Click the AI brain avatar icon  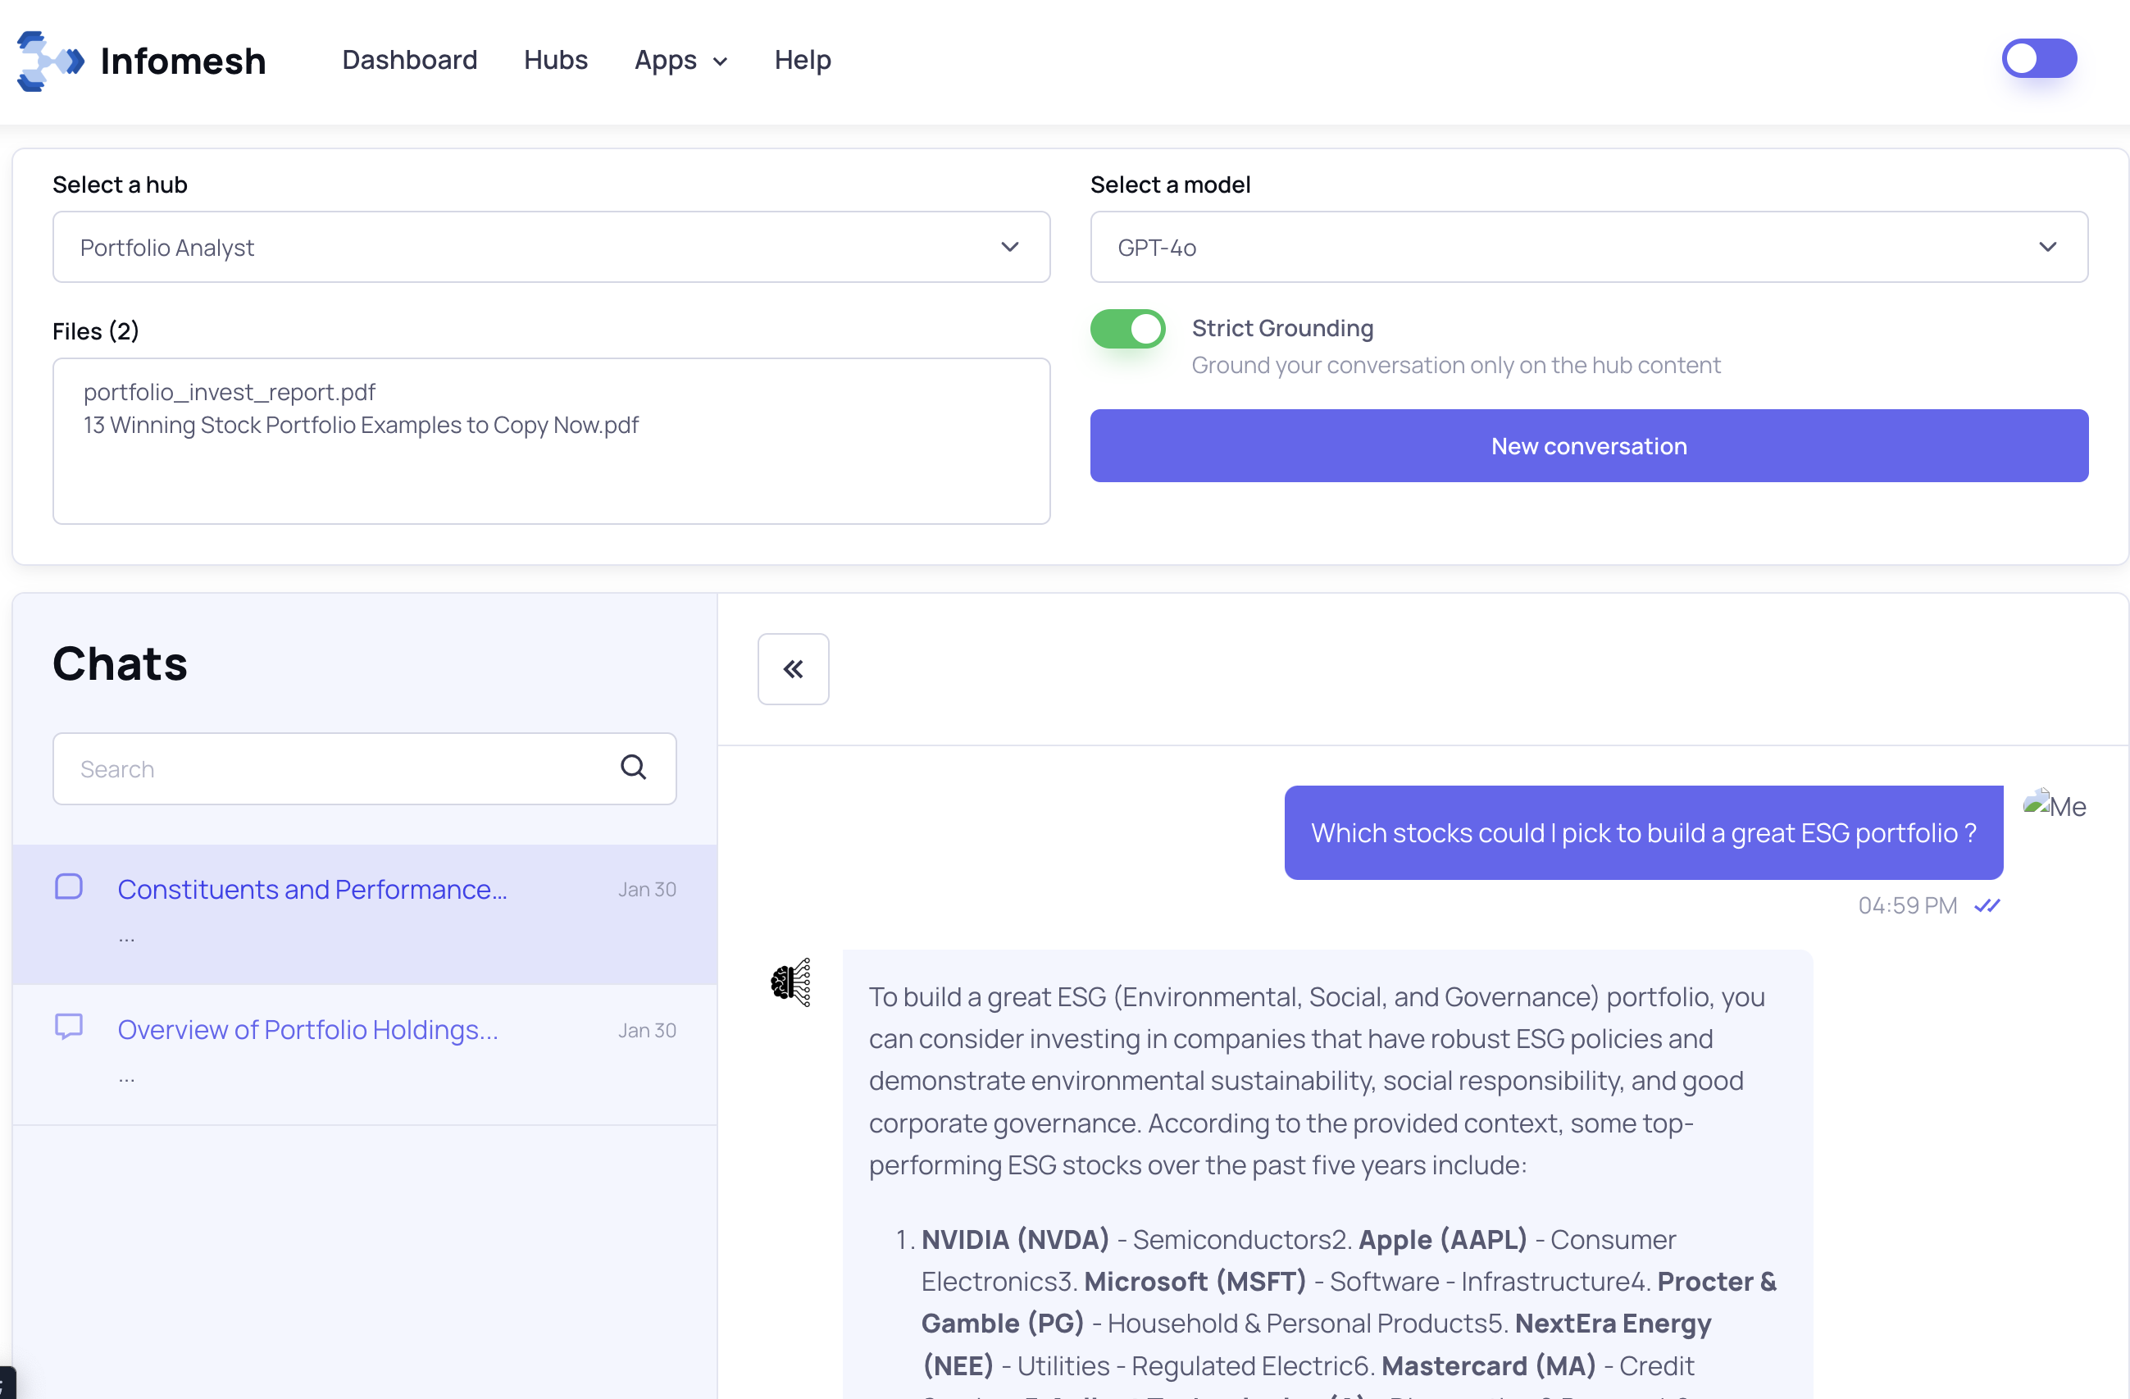(790, 982)
